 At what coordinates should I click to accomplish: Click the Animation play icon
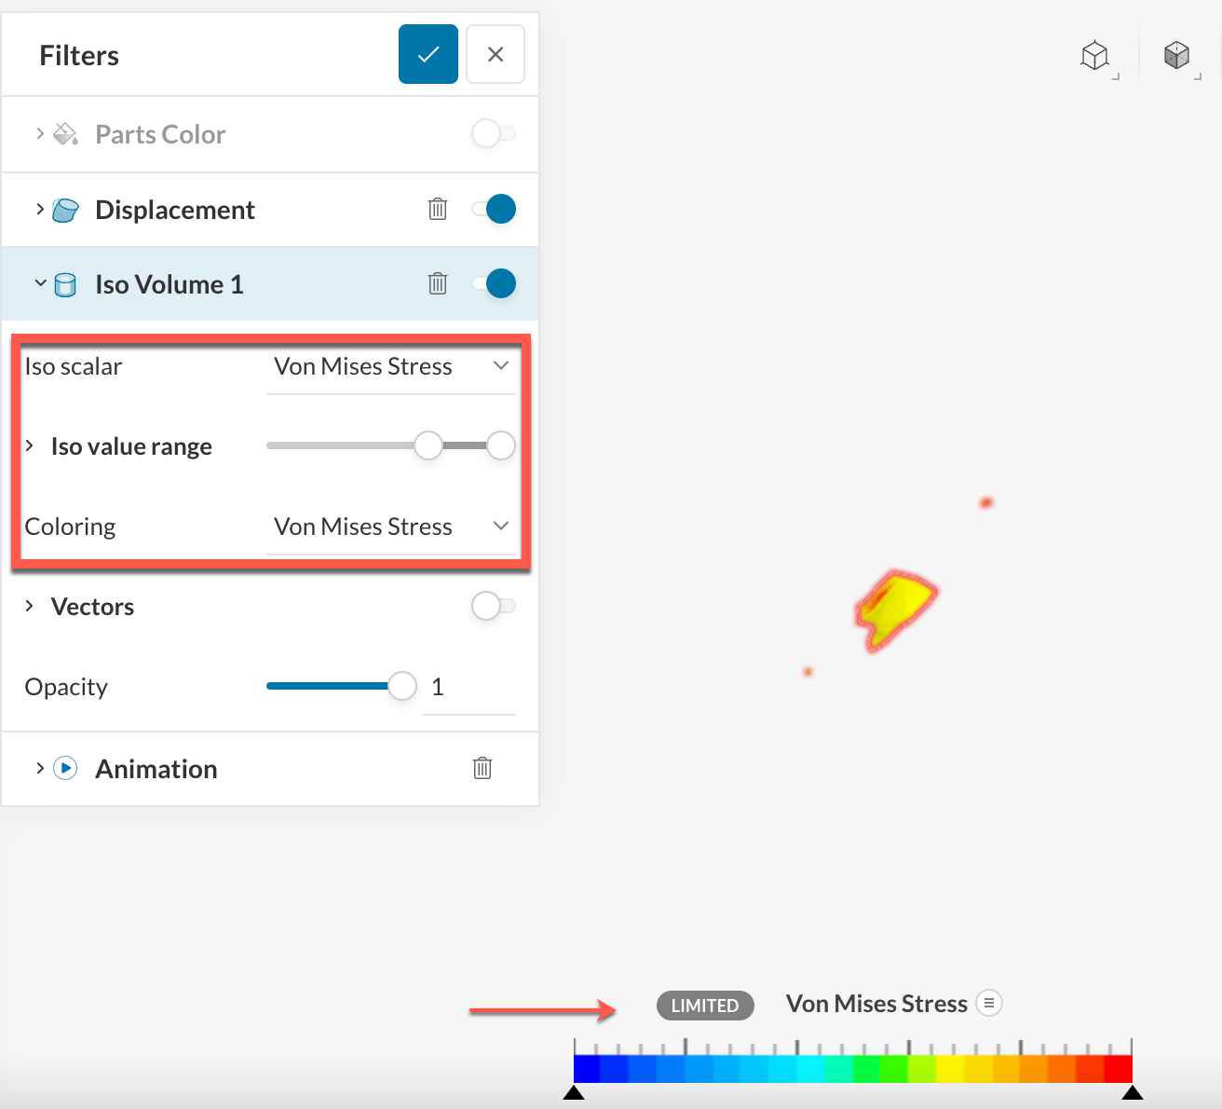tap(65, 768)
